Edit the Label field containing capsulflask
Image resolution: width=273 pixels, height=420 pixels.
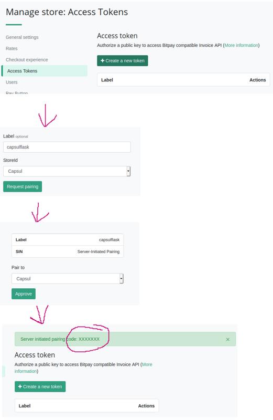tap(67, 147)
